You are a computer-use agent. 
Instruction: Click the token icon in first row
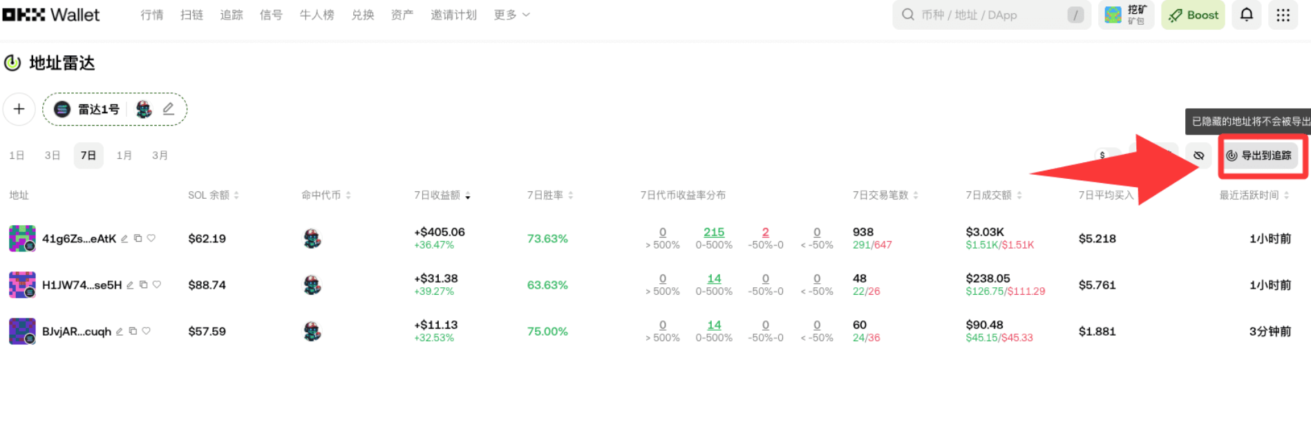point(312,239)
